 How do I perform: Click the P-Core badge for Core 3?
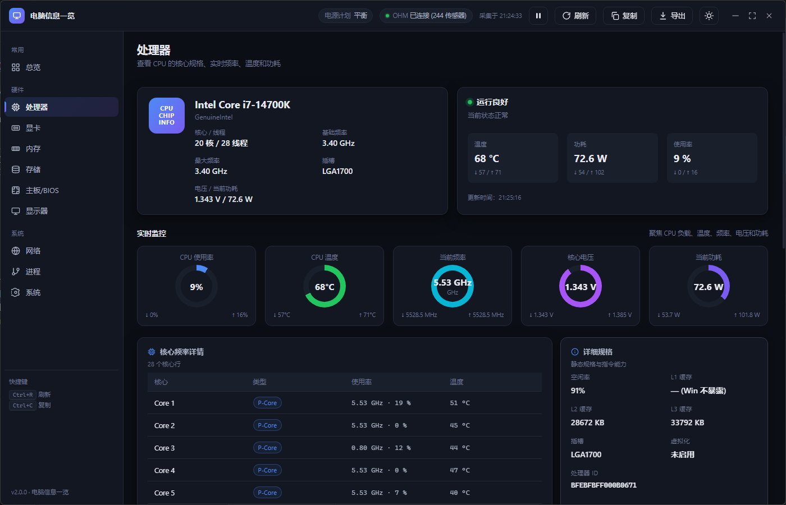click(x=267, y=448)
